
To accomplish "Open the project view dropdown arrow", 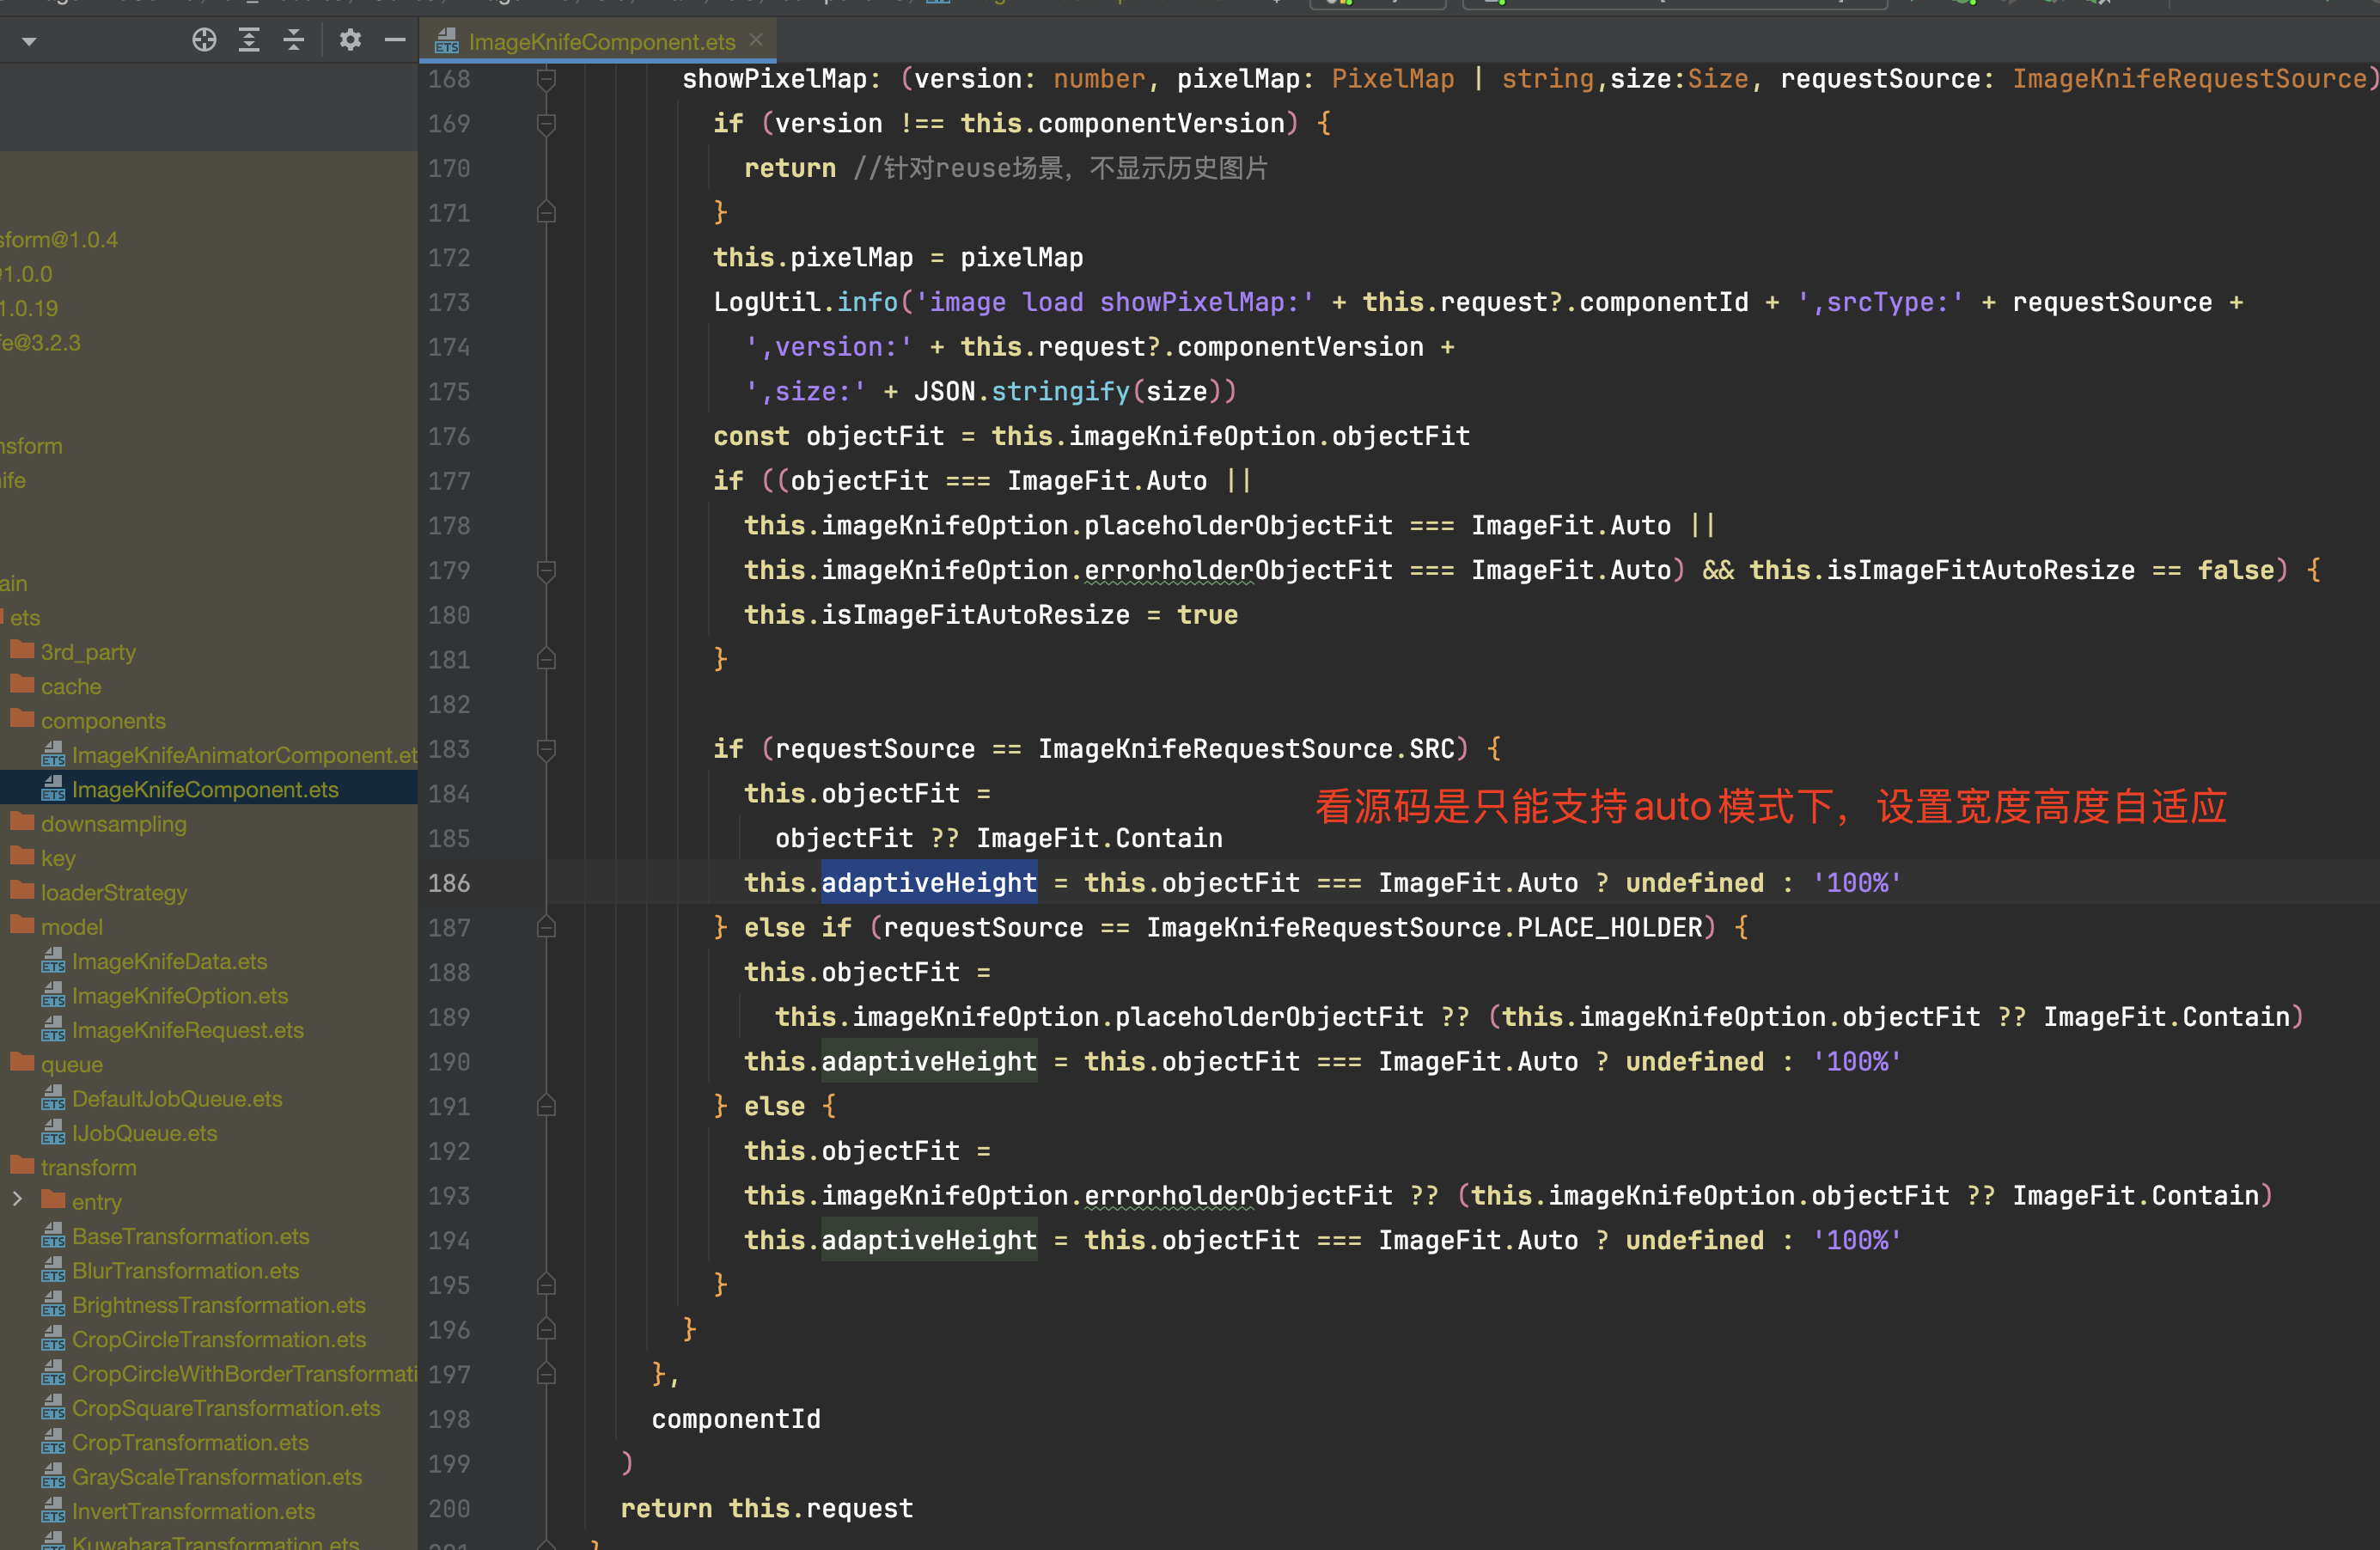I will pos(29,42).
